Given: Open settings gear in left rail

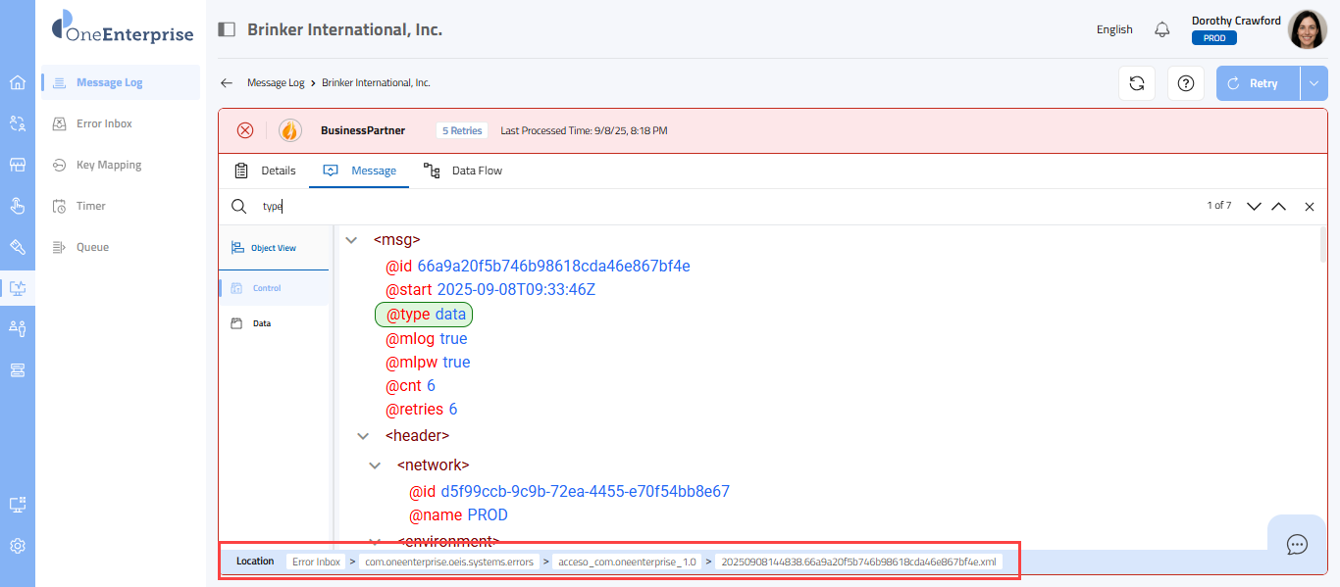Looking at the screenshot, I should [x=18, y=546].
